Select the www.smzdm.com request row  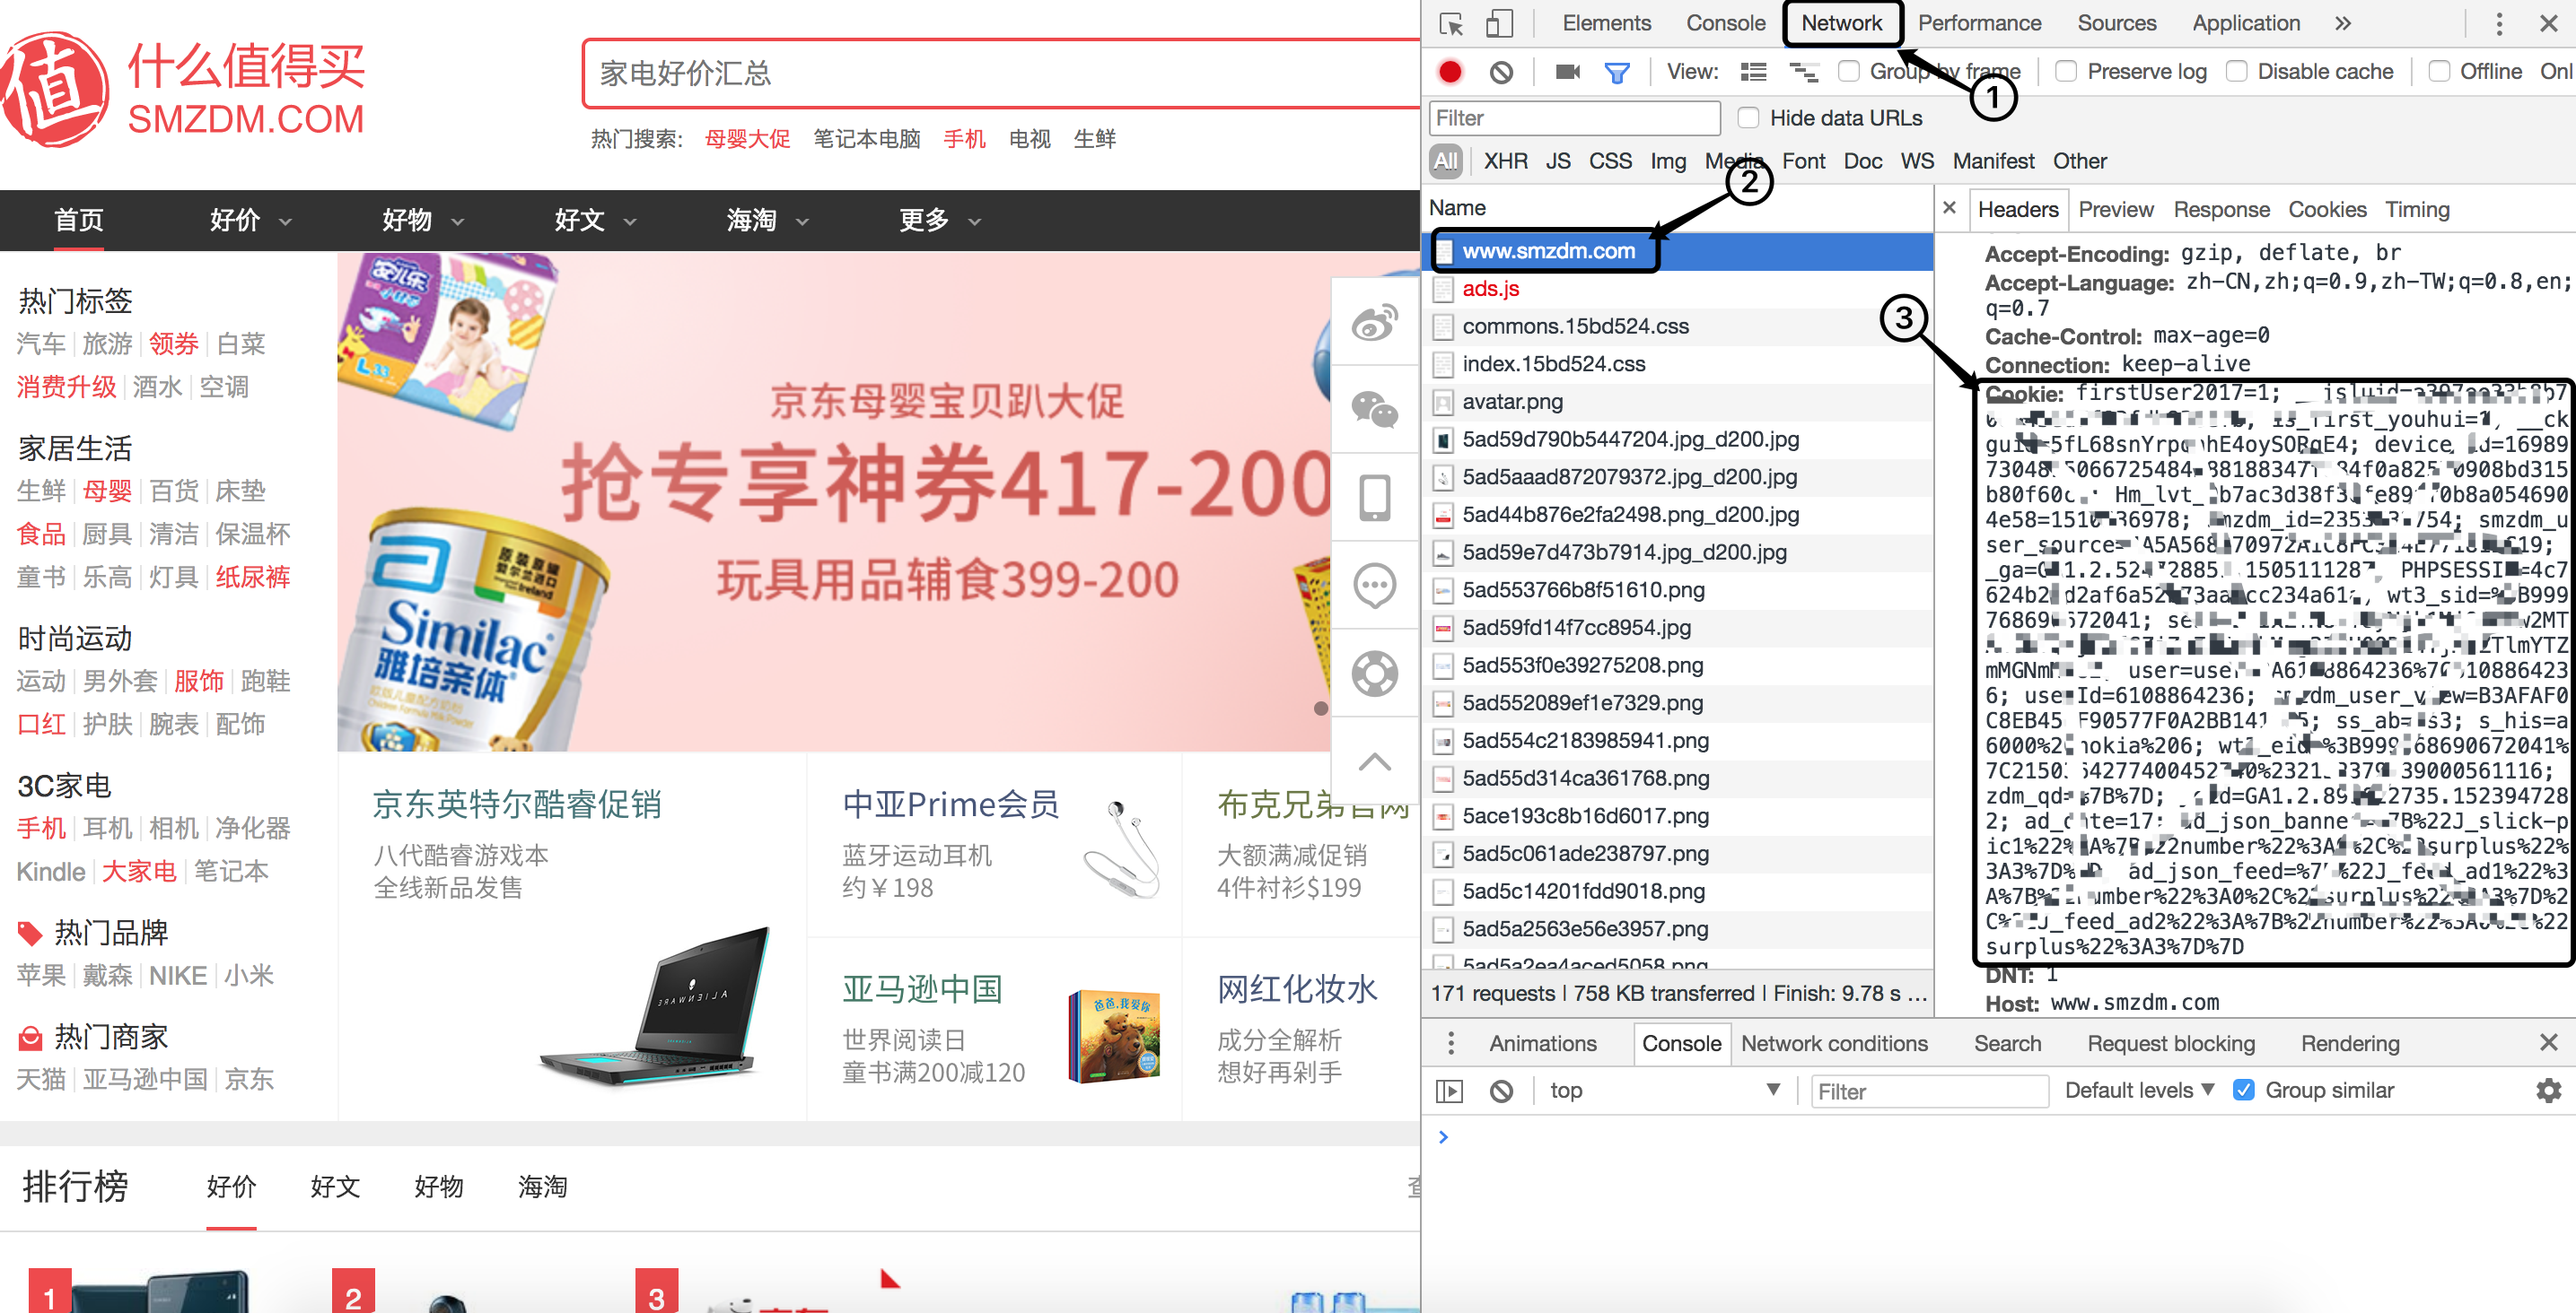(1548, 251)
